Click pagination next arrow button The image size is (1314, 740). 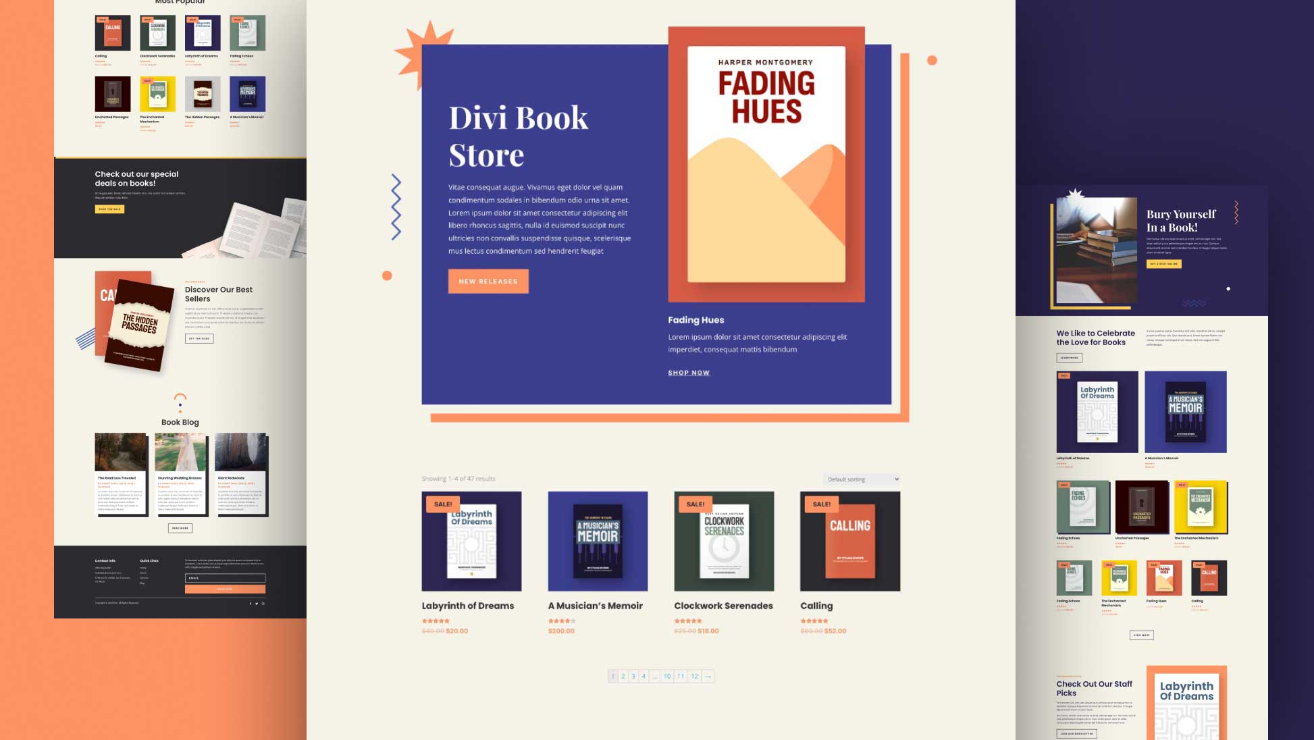point(708,676)
